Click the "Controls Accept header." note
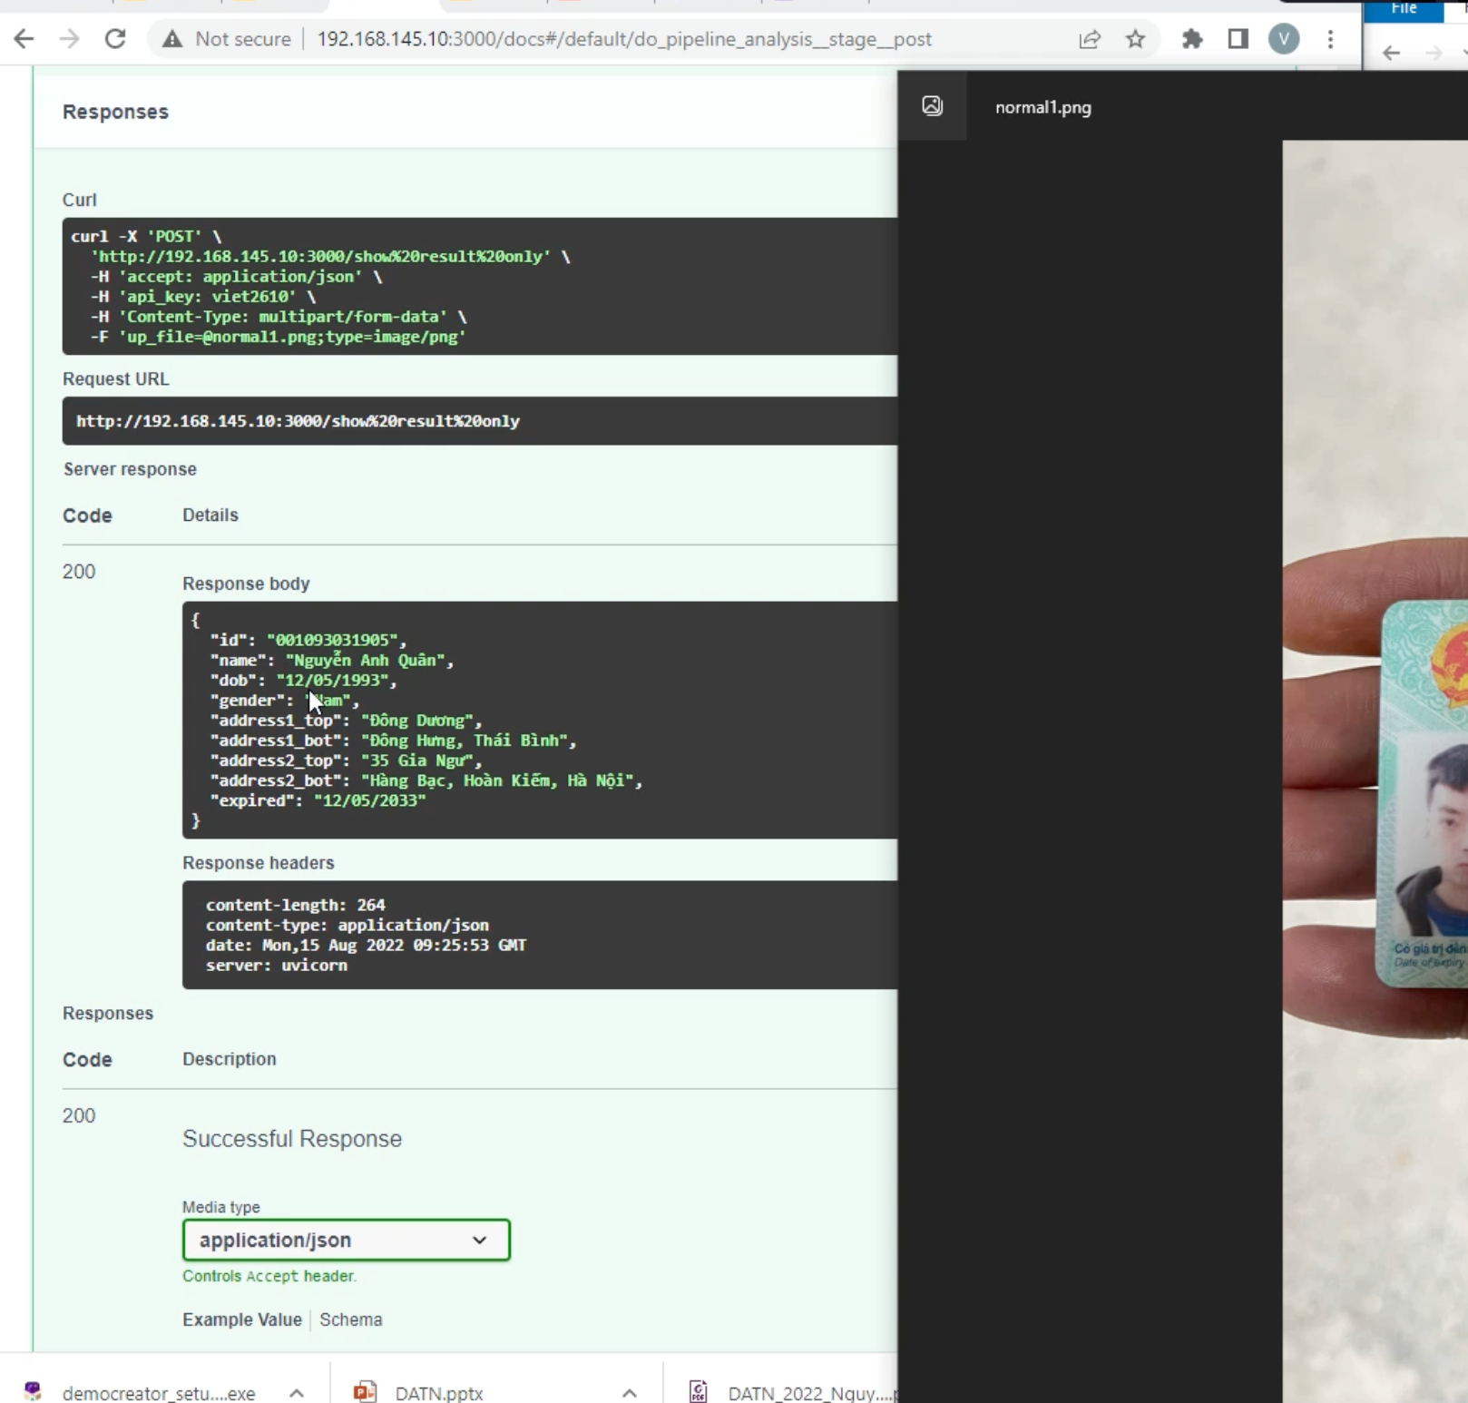This screenshot has width=1468, height=1403. pos(269,1276)
